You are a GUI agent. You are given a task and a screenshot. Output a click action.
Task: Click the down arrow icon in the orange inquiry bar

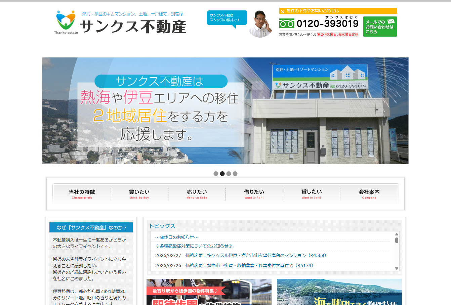click(282, 10)
